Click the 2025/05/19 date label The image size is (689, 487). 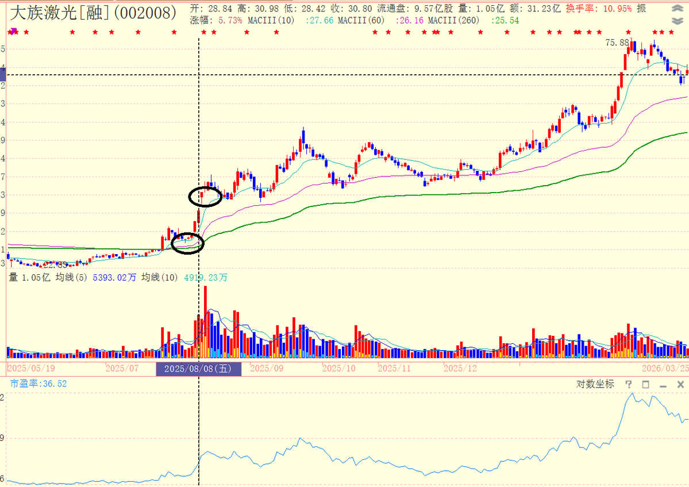coord(31,369)
